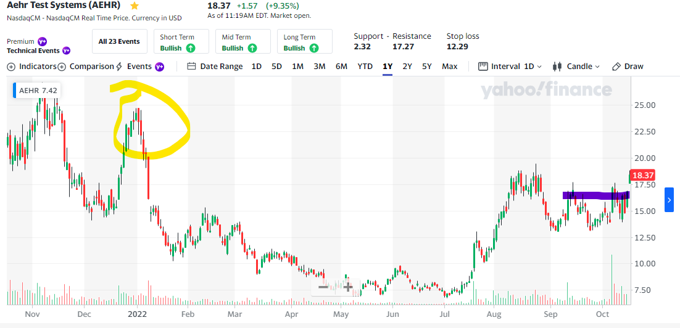Click the Resistance value 17.27
Viewport: 680px width, 328px height.
coord(402,46)
